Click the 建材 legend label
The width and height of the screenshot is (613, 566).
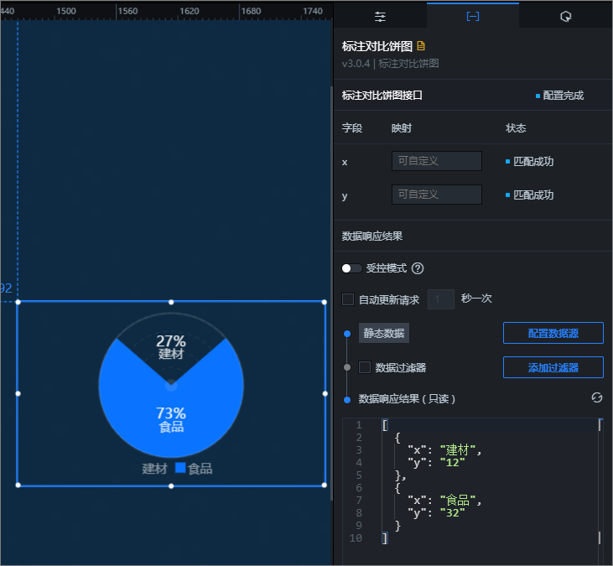154,468
